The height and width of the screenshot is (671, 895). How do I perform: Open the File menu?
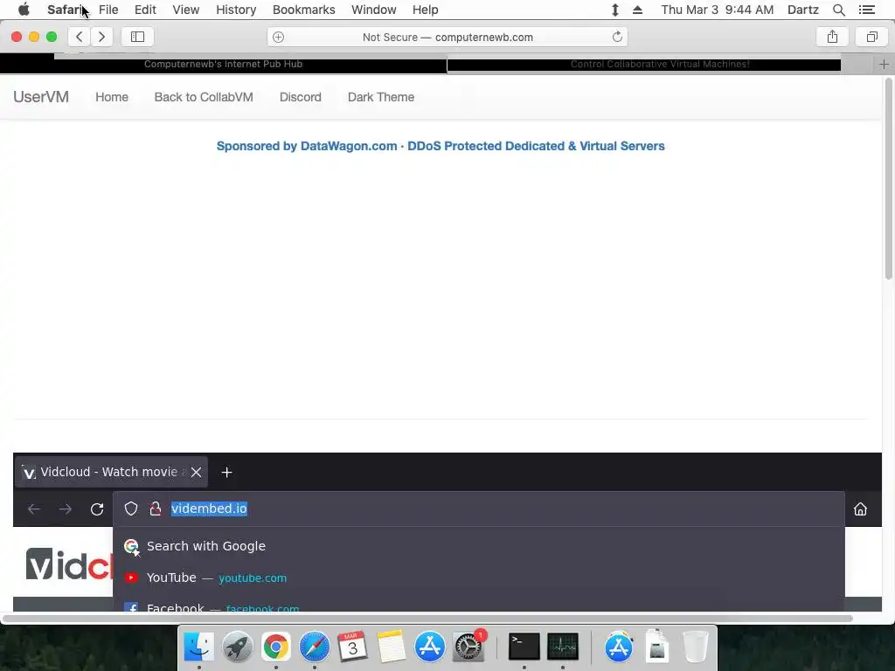click(x=108, y=10)
